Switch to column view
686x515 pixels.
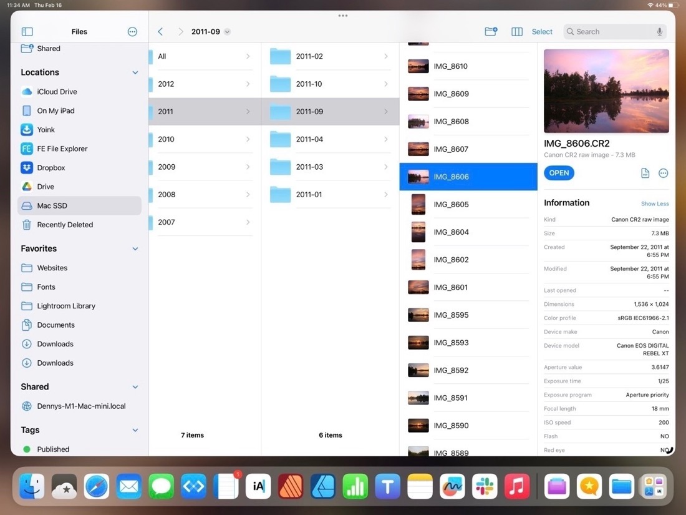coord(516,31)
